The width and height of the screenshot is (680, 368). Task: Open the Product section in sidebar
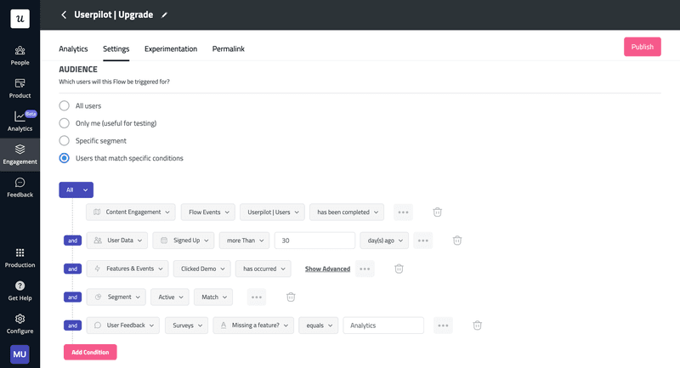[x=20, y=88]
